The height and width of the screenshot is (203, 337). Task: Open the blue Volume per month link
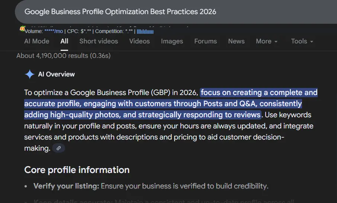coord(54,32)
